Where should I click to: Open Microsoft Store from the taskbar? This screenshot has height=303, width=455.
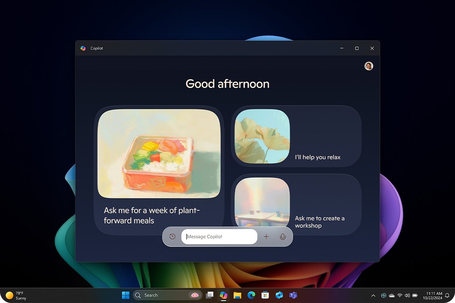[265, 295]
